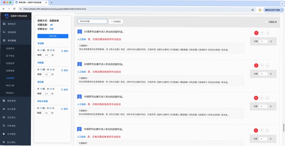Viewport: 285px width, 146px height.
Task: Click the 重新启动即可更新 browser button
Action: [x=274, y=10]
